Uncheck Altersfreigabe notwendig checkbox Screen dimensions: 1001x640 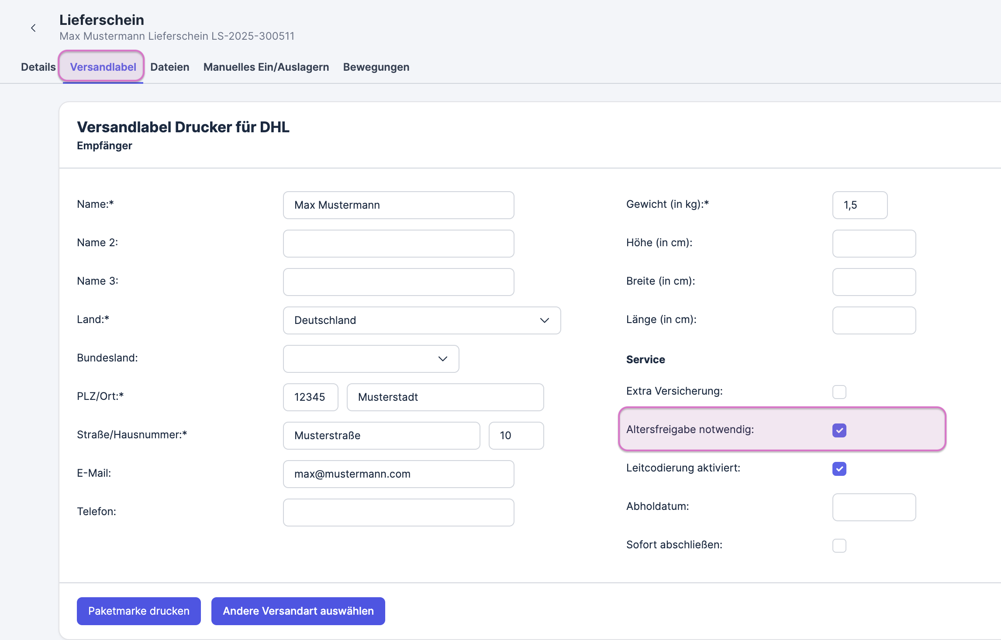coord(839,430)
